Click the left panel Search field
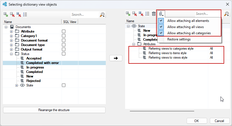Image resolution: width=232 pixels, height=126 pixels. pos(85,15)
